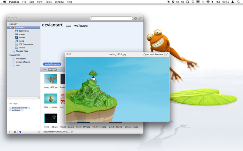Image resolution: width=243 pixels, height=151 pixels.
Task: Click the Open with Preview button
Action: (153, 54)
